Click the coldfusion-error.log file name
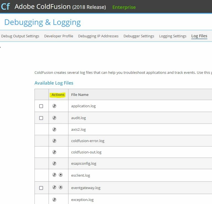212x204 pixels. [x=88, y=141]
